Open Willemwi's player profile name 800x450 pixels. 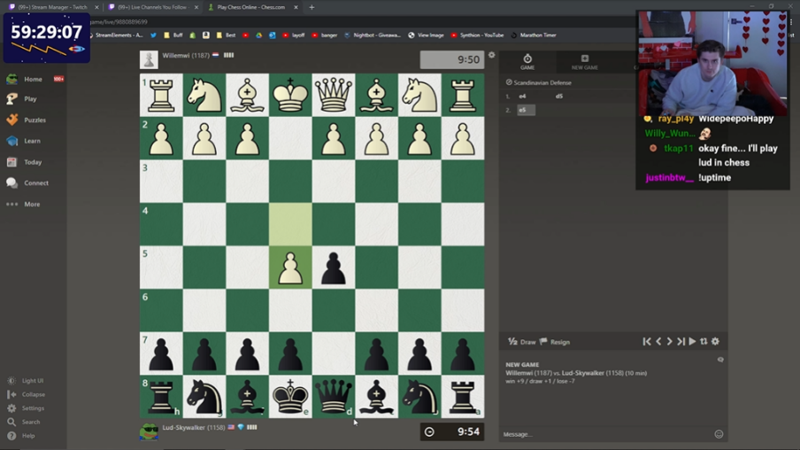pyautogui.click(x=176, y=55)
